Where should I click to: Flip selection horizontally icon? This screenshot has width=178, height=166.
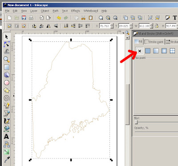pos(49,26)
